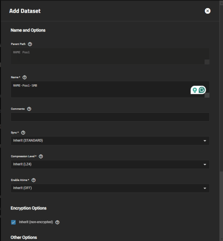Show help for the Comments field
The height and width of the screenshot is (241, 223).
29,109
